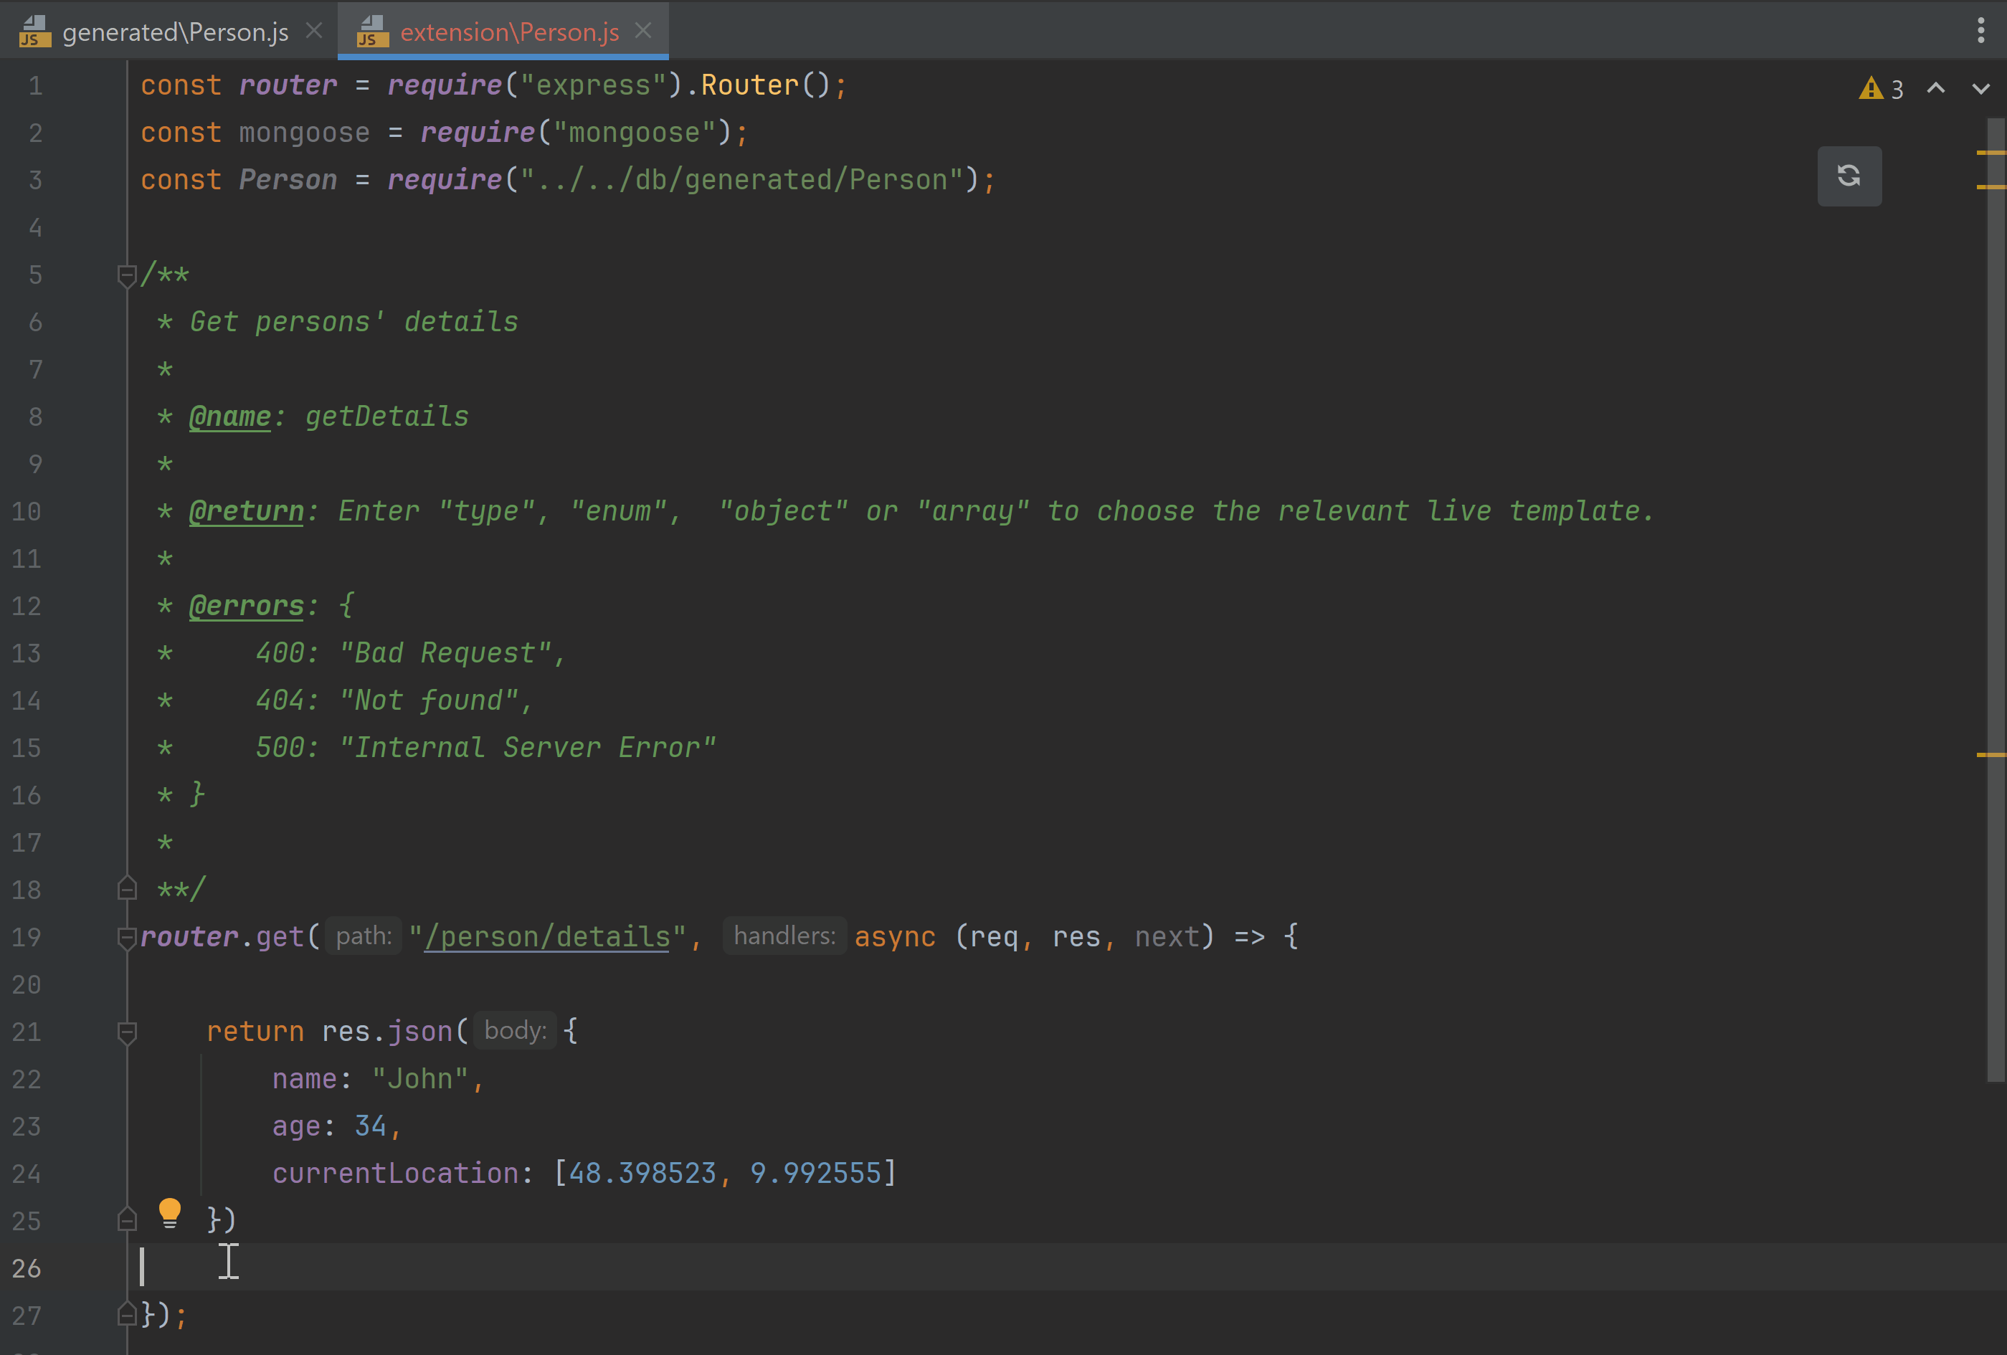Click the @return tag in the comment
This screenshot has height=1355, width=2007.
click(246, 511)
